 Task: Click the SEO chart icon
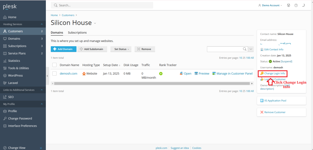tap(5, 97)
